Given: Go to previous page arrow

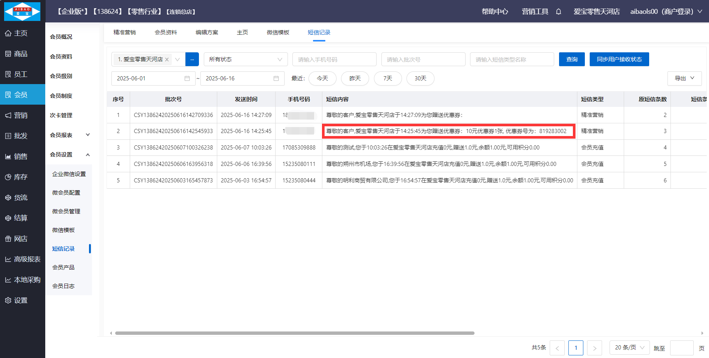Looking at the screenshot, I should click(557, 348).
